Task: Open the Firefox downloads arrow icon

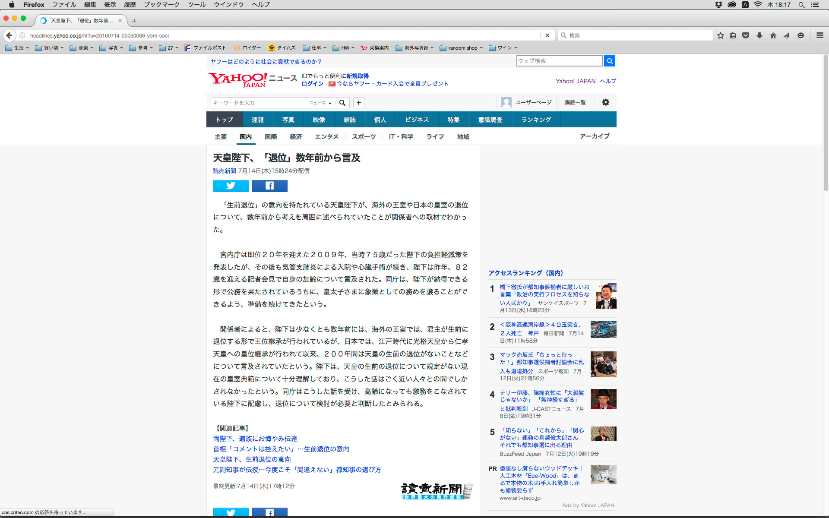Action: click(x=759, y=35)
